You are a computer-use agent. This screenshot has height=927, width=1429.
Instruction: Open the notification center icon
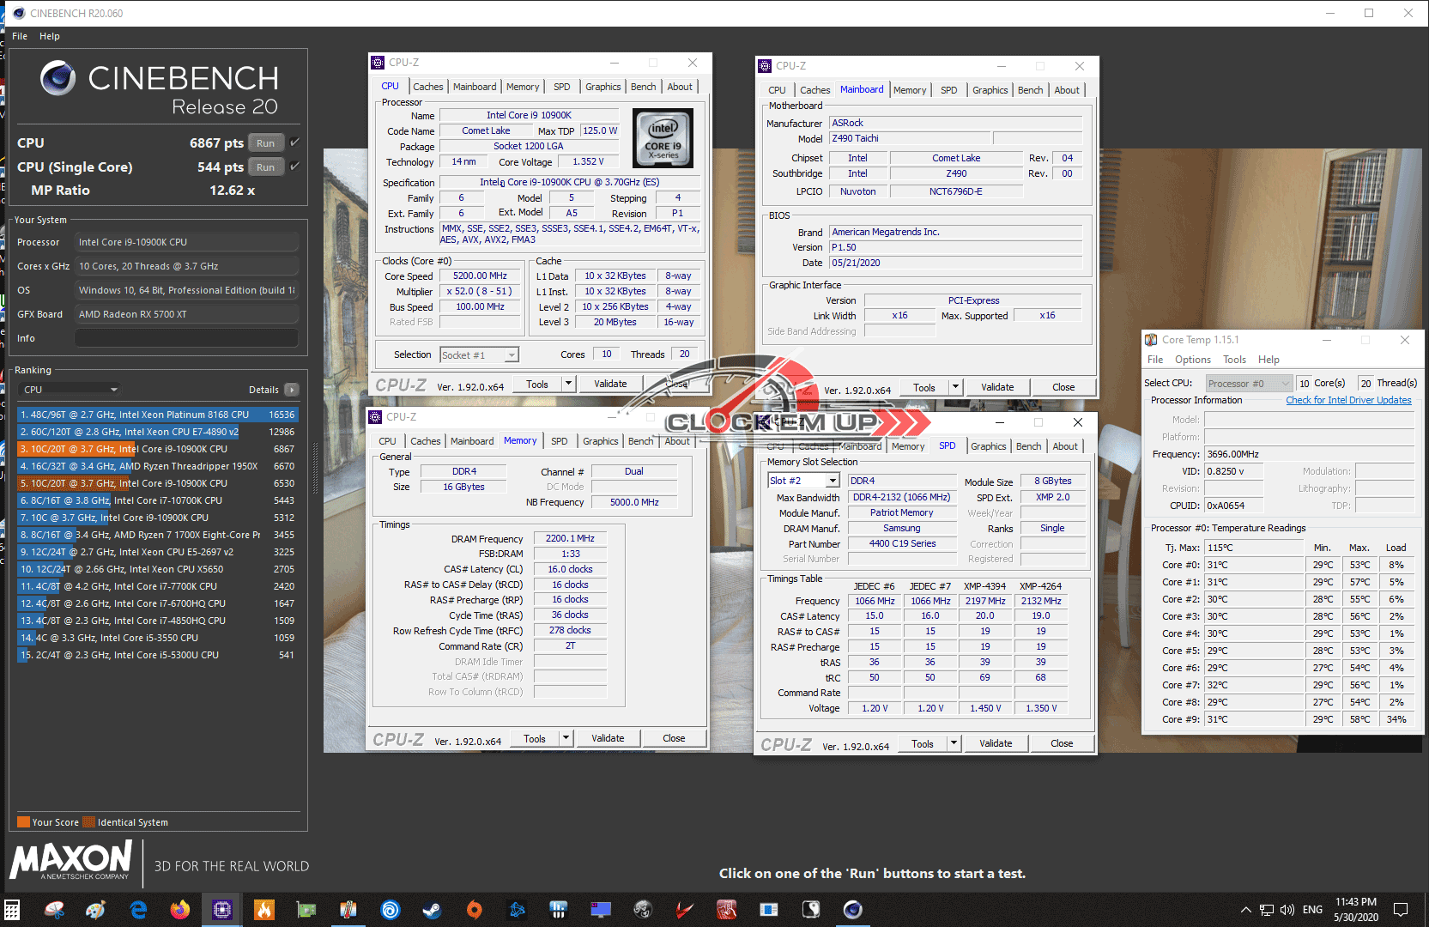(1401, 910)
